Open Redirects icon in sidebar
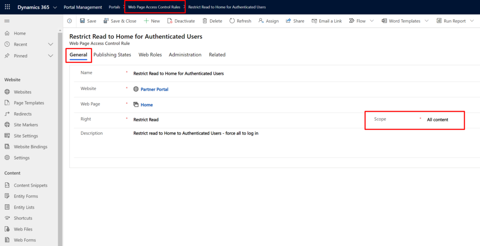This screenshot has height=246, width=480. click(x=7, y=114)
